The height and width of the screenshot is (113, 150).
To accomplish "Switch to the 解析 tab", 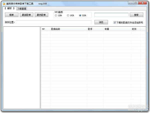I will click(9, 8).
